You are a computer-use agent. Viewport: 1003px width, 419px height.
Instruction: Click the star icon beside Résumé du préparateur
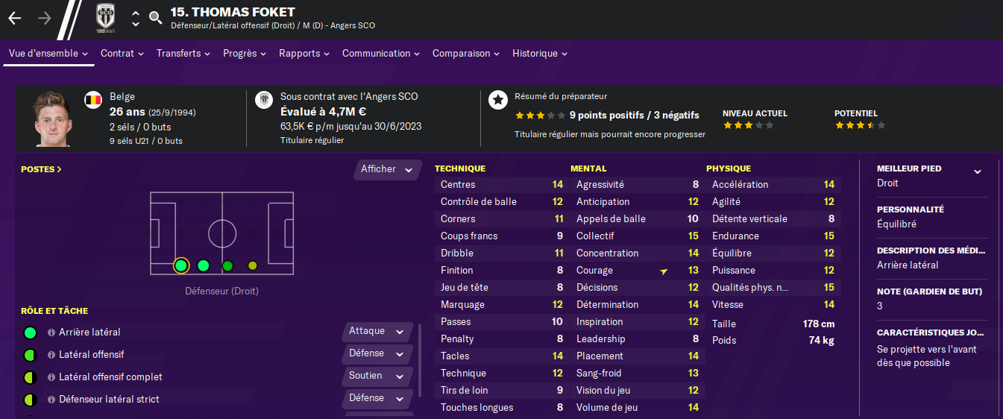click(x=498, y=101)
